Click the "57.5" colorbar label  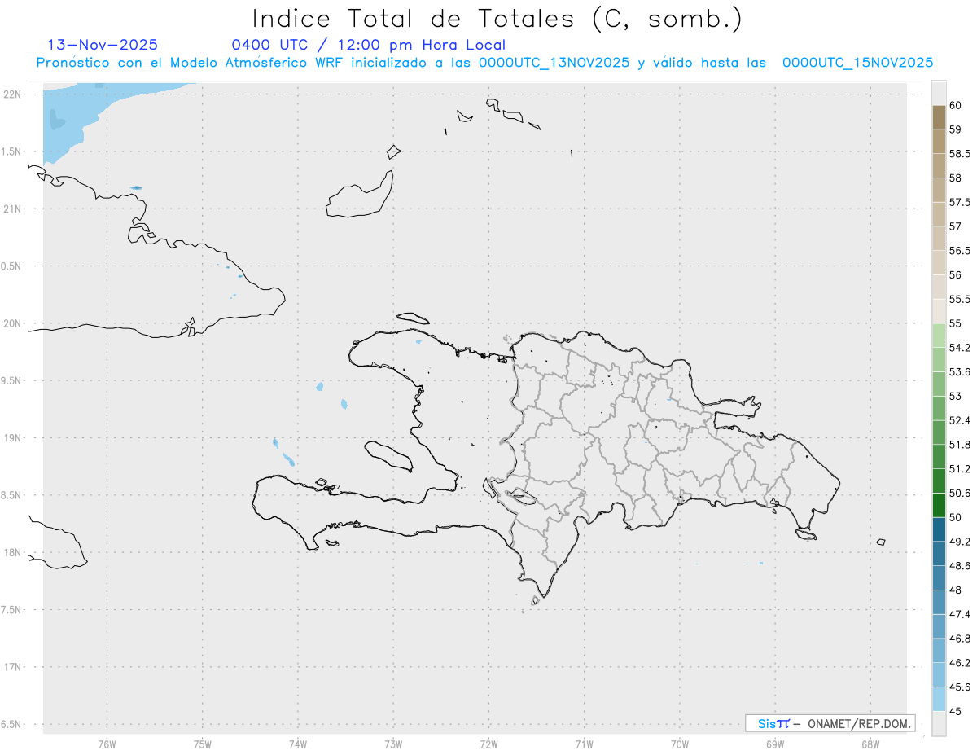(x=959, y=202)
